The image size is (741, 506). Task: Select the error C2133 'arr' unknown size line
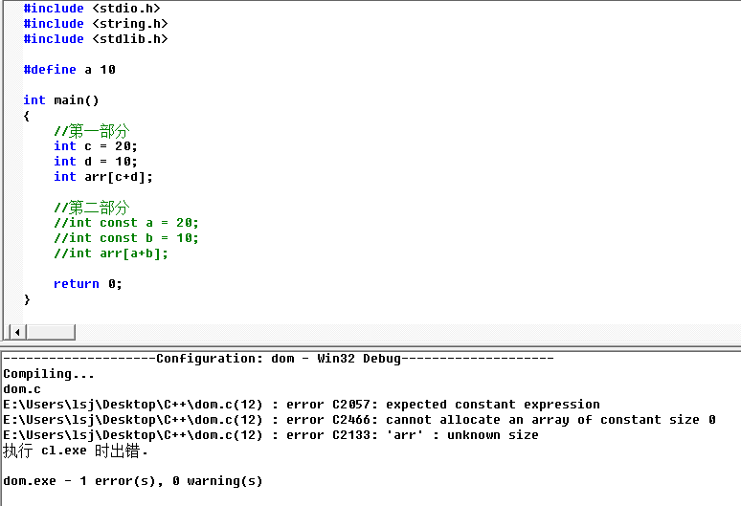(271, 434)
